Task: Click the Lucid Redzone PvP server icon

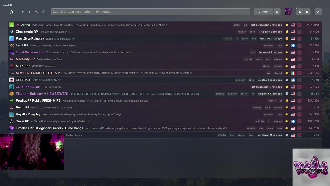Action: point(12,52)
